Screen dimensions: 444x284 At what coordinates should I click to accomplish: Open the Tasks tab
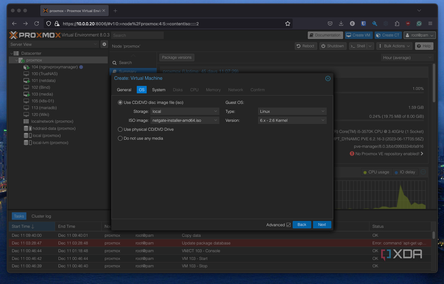click(19, 216)
